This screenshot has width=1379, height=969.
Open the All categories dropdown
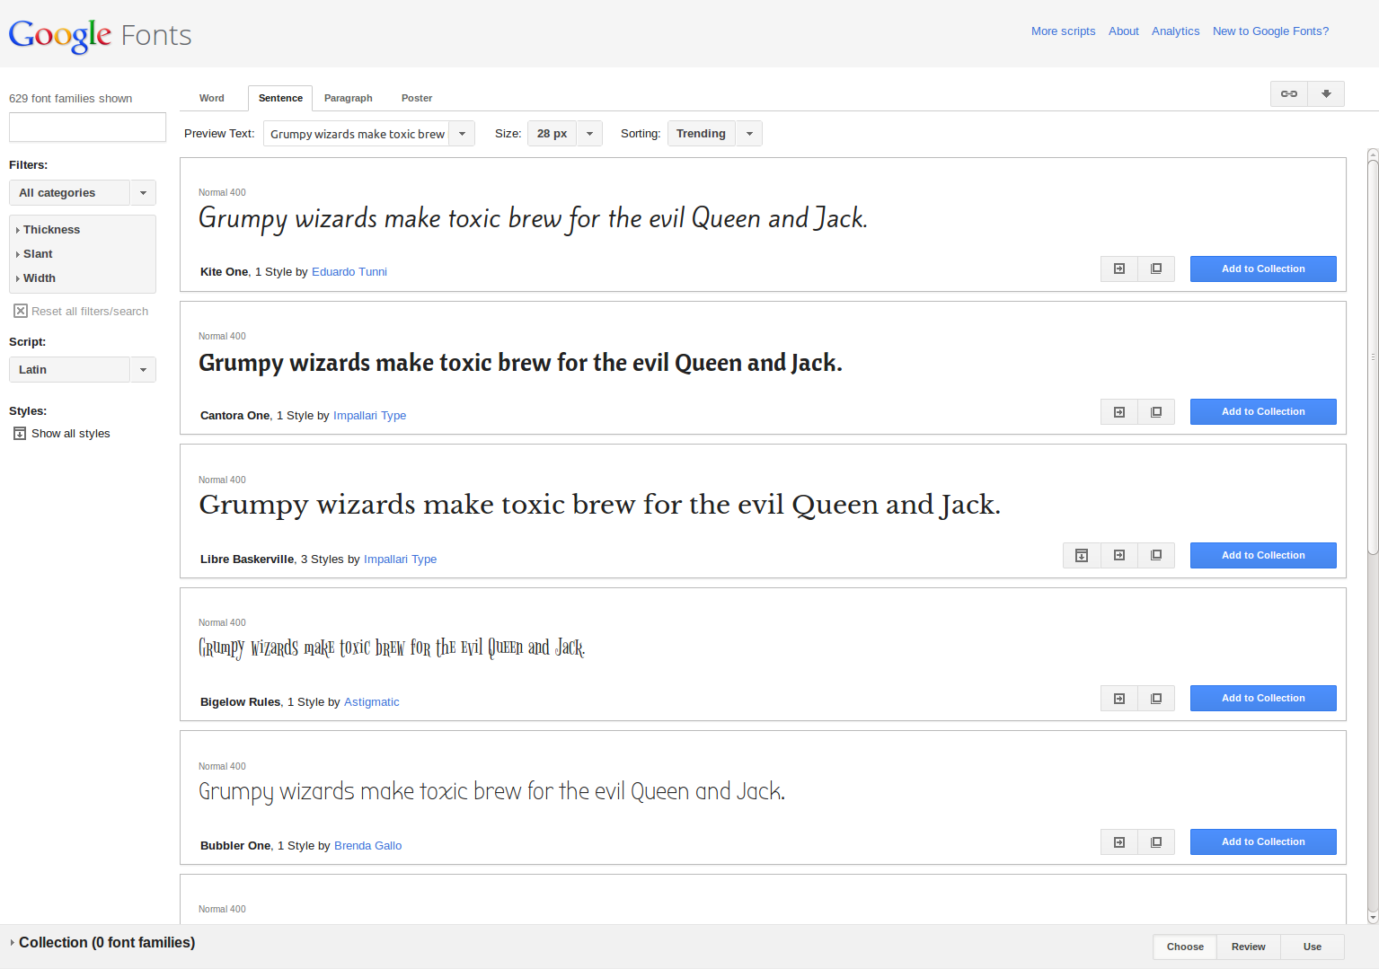pyautogui.click(x=83, y=193)
